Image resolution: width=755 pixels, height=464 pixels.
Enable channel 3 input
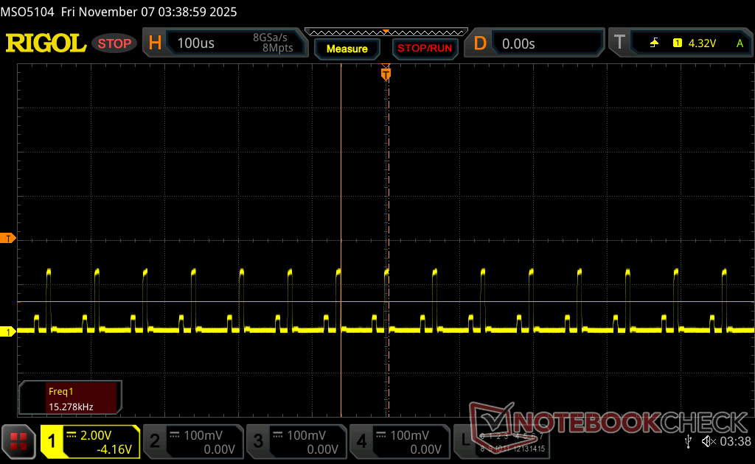click(x=296, y=441)
